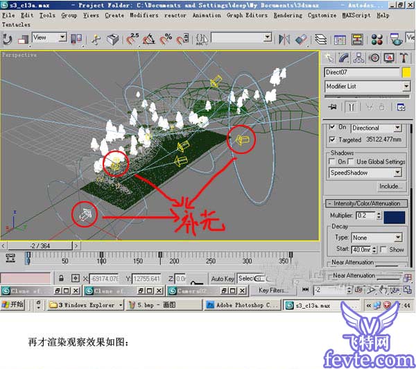This screenshot has height=369, width=416.
Task: Open the Edit Named Selection Sets icon
Action: click(x=202, y=40)
